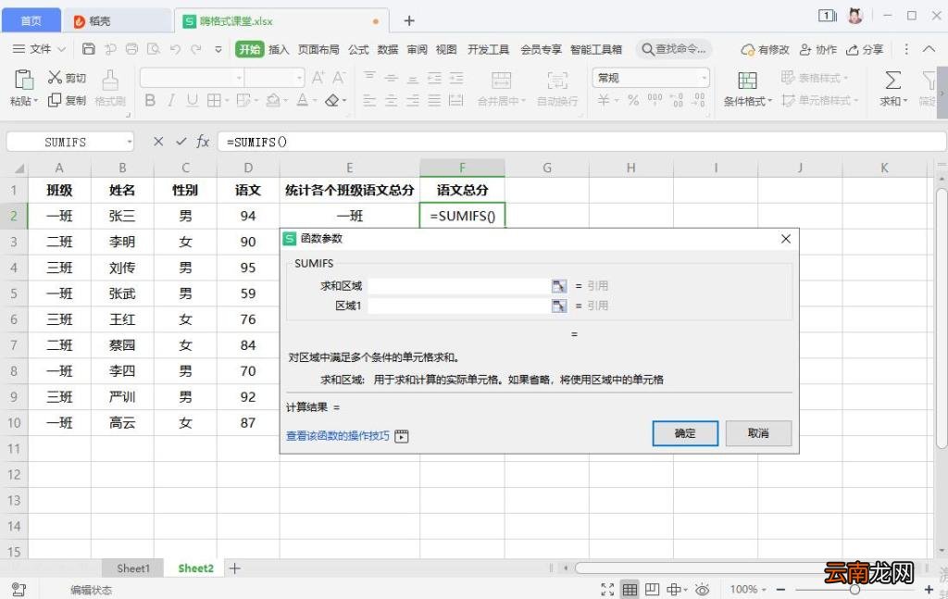
Task: Click the Conditional Formatting icon
Action: tap(747, 81)
